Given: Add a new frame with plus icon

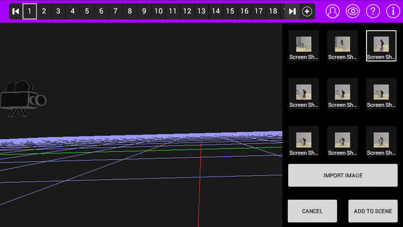Looking at the screenshot, I should (307, 11).
